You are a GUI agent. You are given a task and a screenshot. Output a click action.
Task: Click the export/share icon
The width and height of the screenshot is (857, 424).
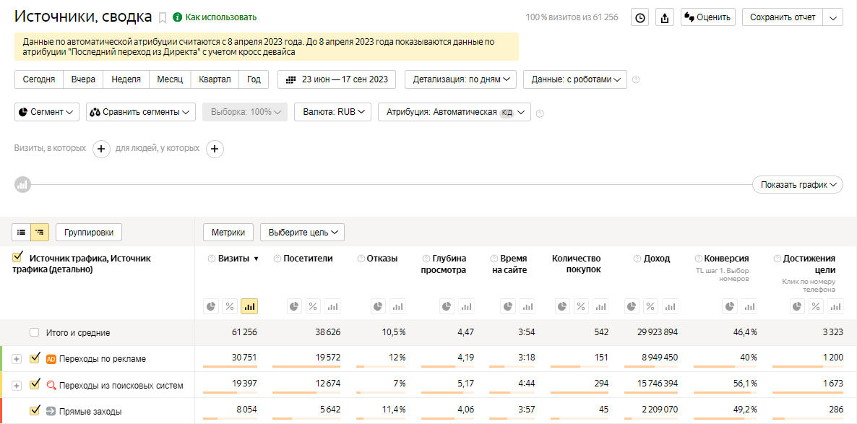pyautogui.click(x=665, y=17)
